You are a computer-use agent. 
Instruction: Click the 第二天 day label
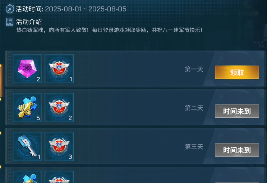[x=194, y=108]
